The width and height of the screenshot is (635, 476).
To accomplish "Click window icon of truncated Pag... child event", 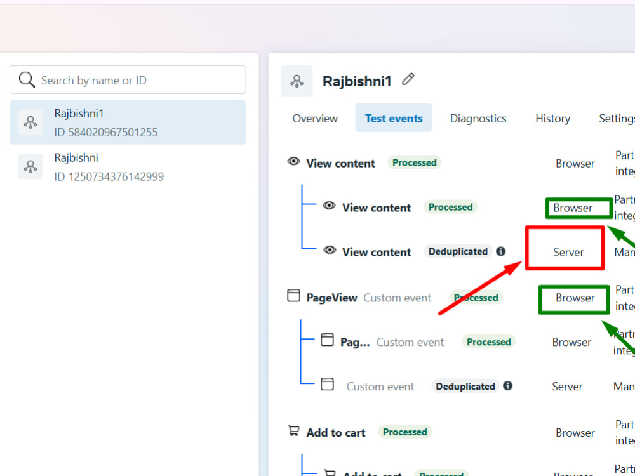I will click(x=327, y=340).
